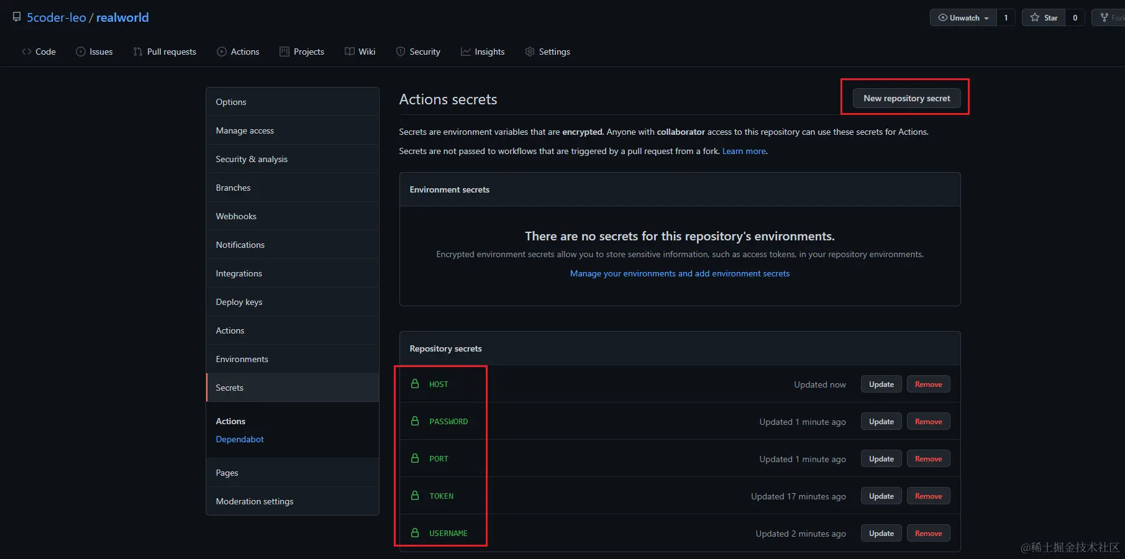Open the Unwatch dropdown caret
1125x559 pixels.
(986, 18)
